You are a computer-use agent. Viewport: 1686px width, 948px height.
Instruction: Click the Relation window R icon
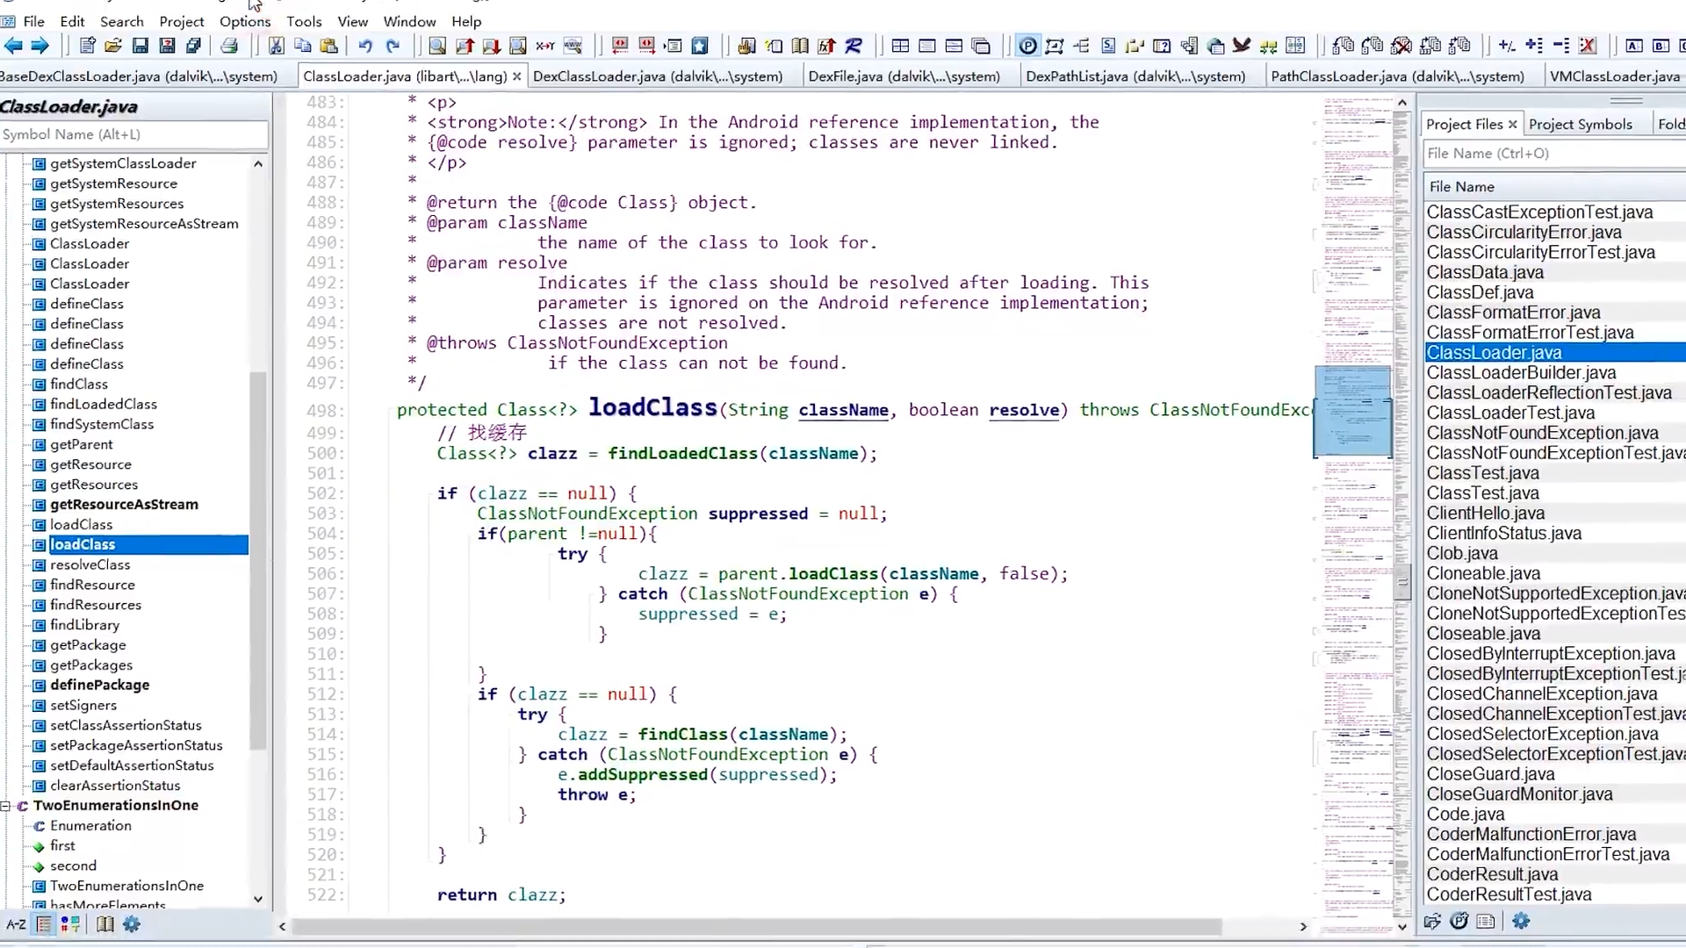pos(854,46)
